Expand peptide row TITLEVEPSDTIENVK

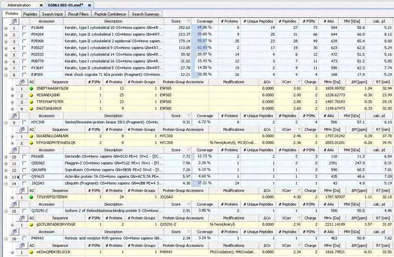(x=12, y=198)
